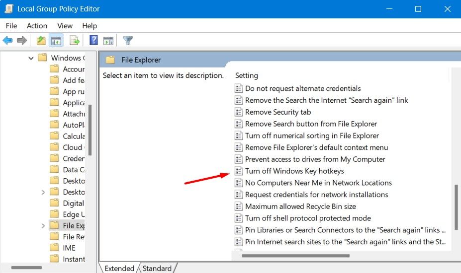Select No Computers Near Me in Network Locations
This screenshot has width=461, height=273.
(x=318, y=183)
